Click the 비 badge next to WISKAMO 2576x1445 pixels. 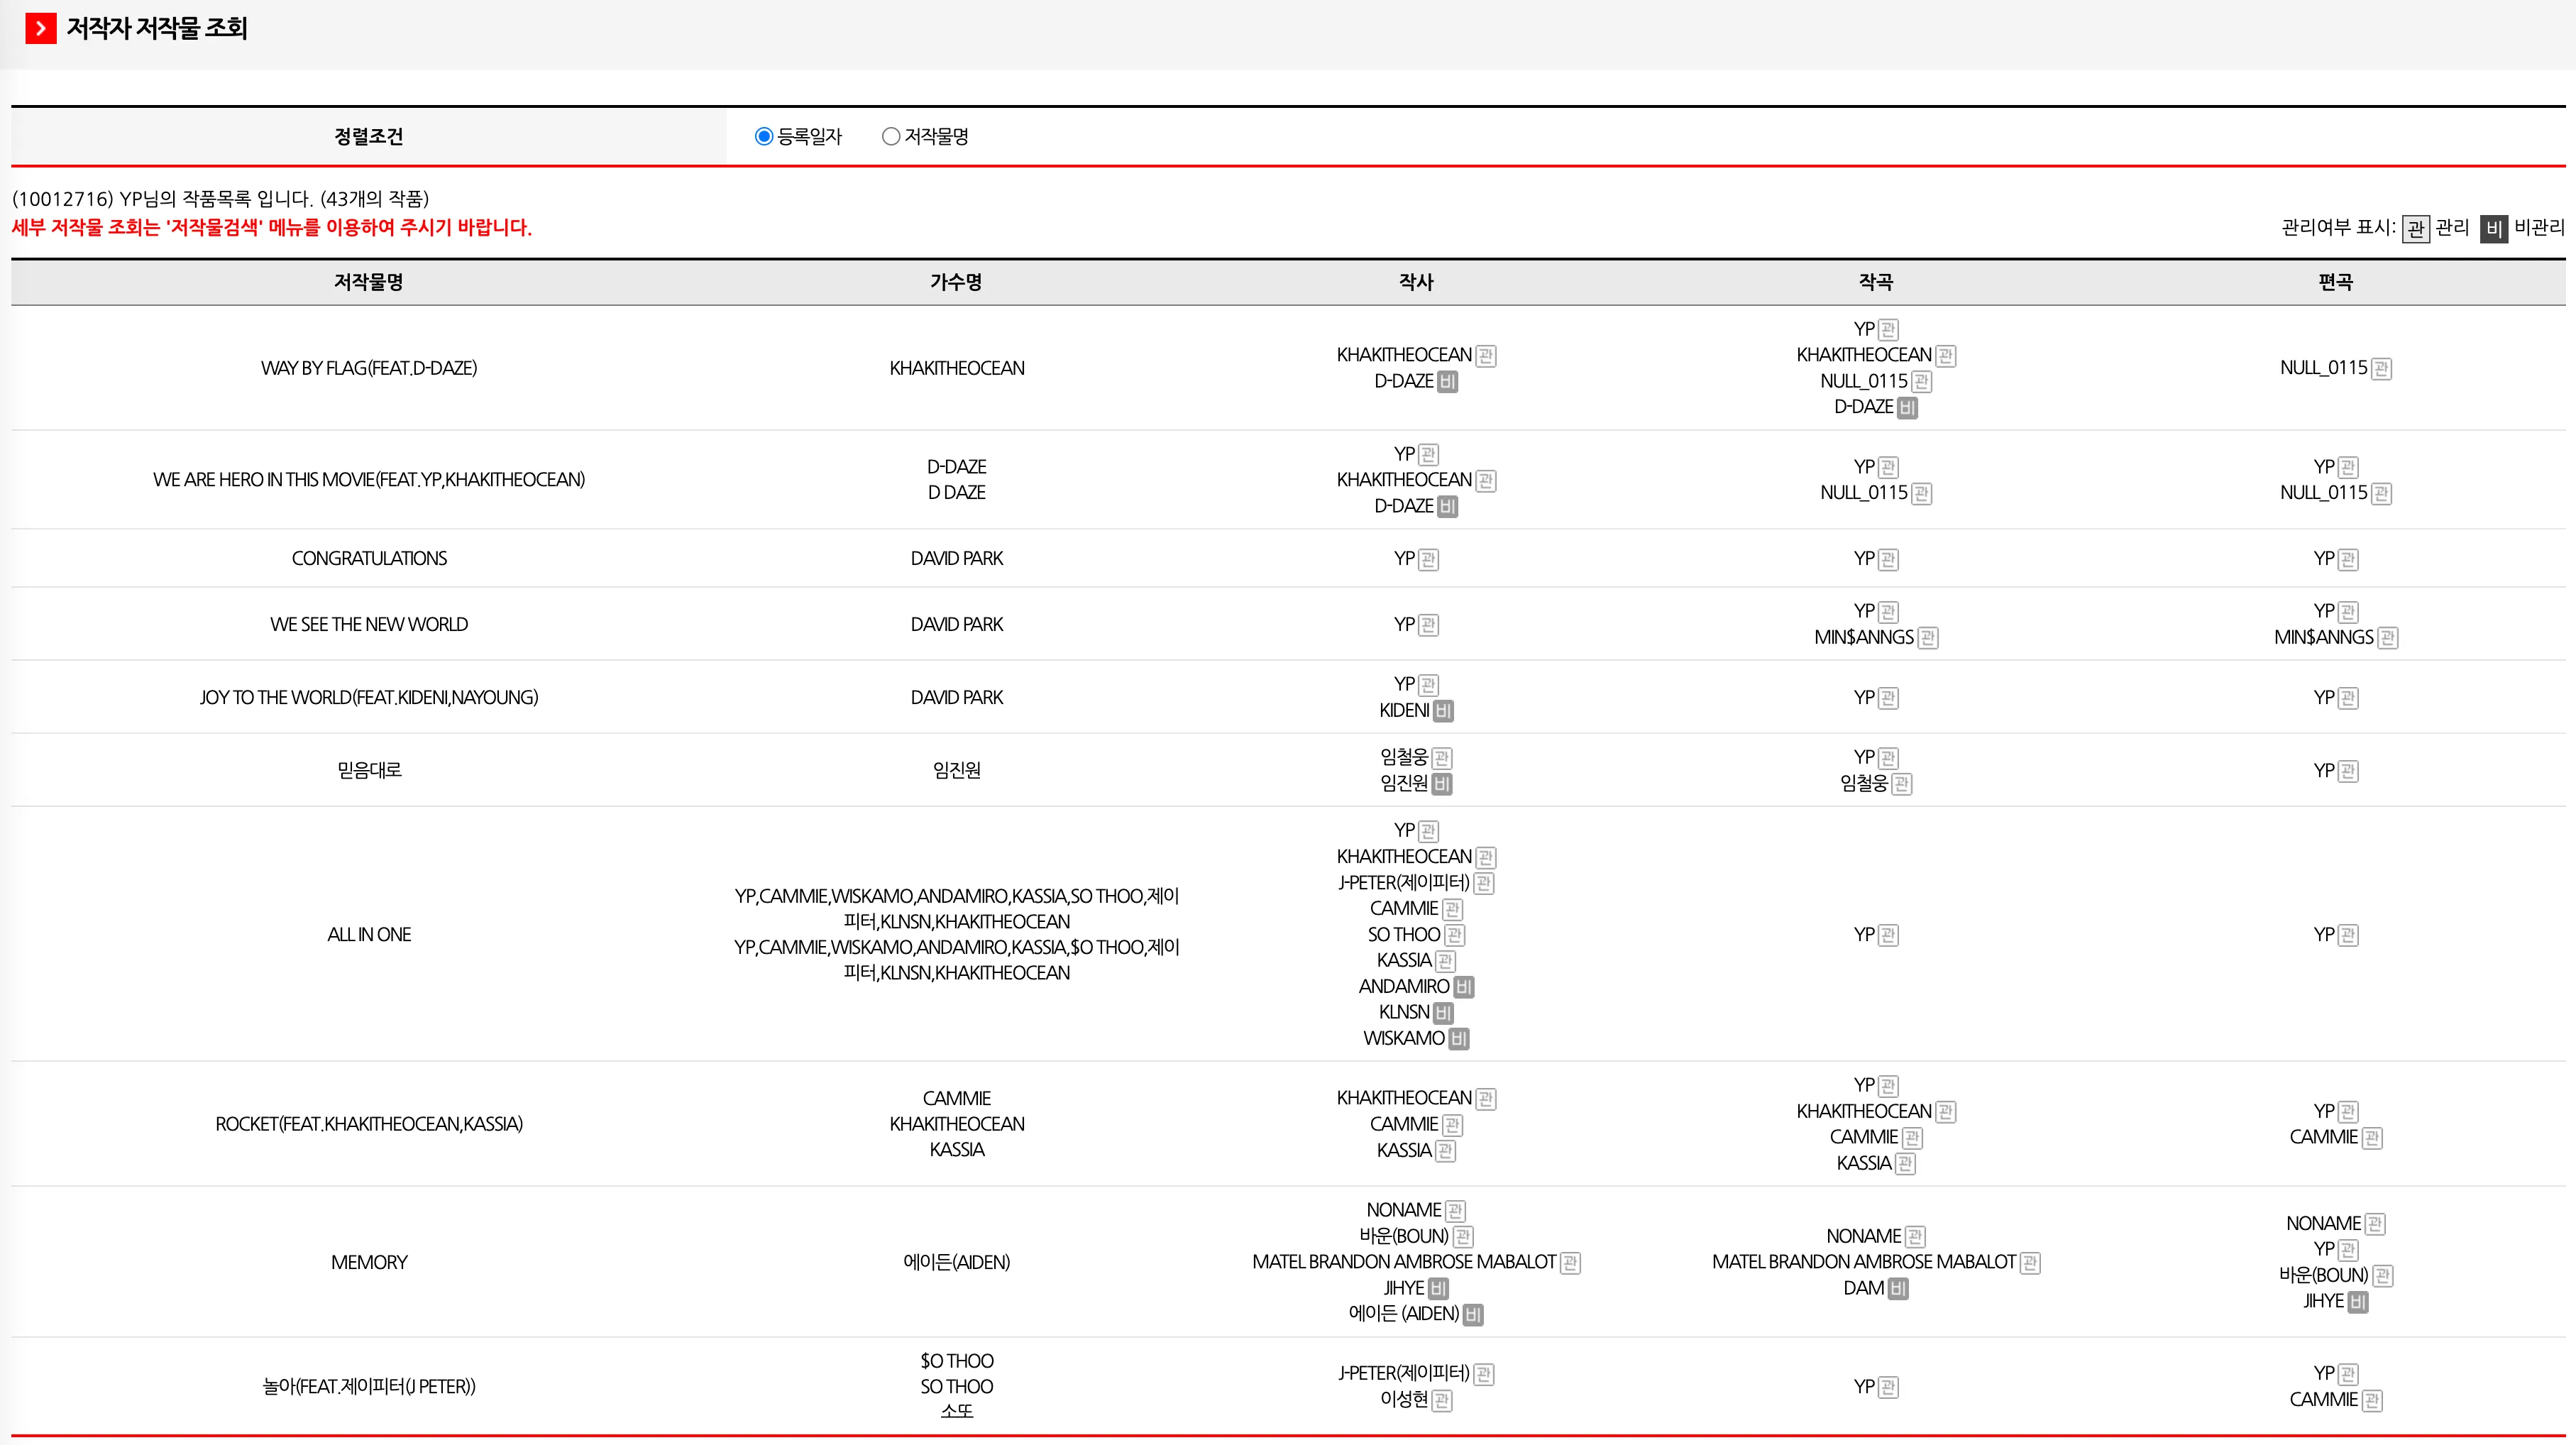(x=1458, y=1039)
